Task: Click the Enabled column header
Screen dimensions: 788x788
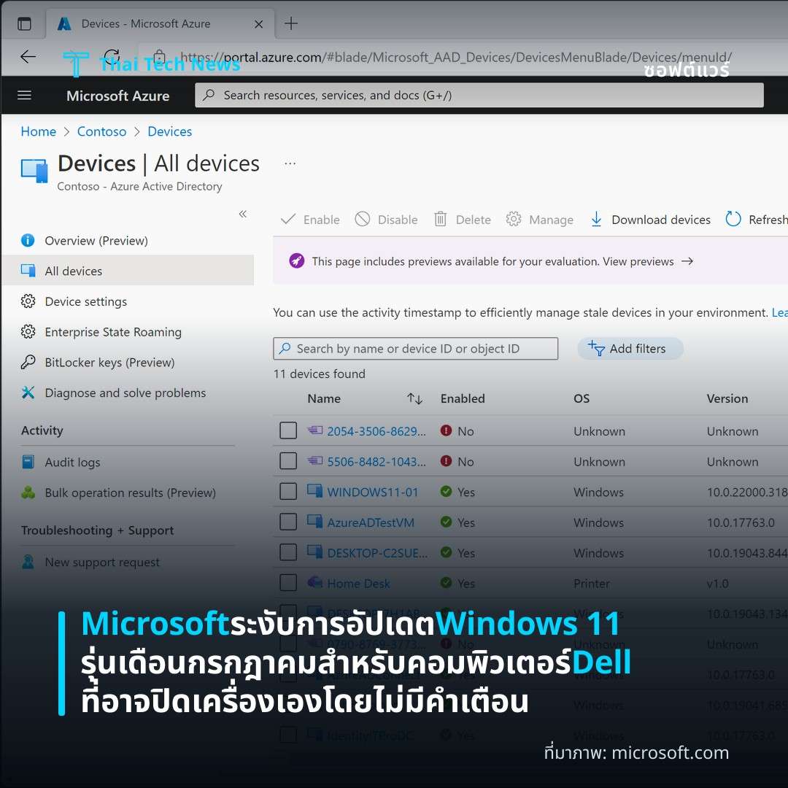Action: 463,398
